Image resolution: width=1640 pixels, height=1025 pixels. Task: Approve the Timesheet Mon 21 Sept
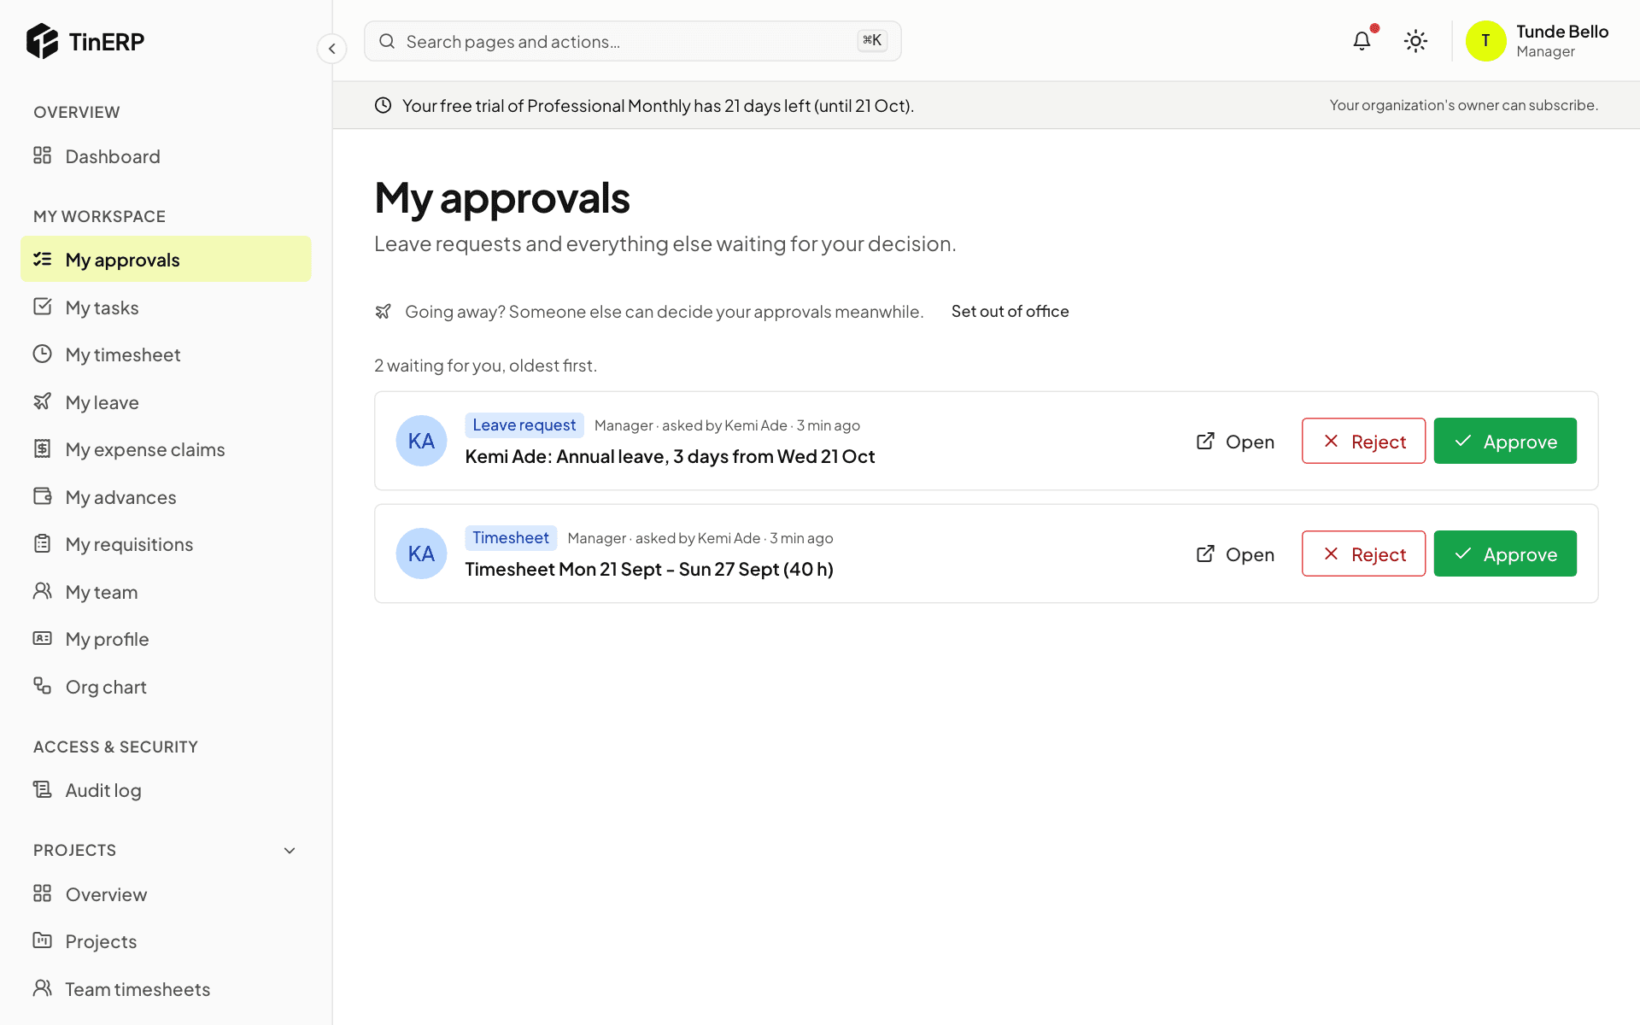pos(1505,553)
